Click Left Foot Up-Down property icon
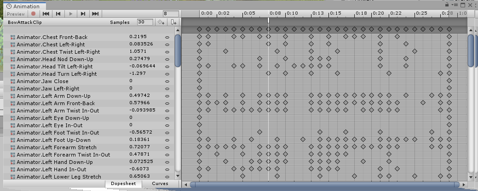The height and width of the screenshot is (191, 478). [x=13, y=140]
